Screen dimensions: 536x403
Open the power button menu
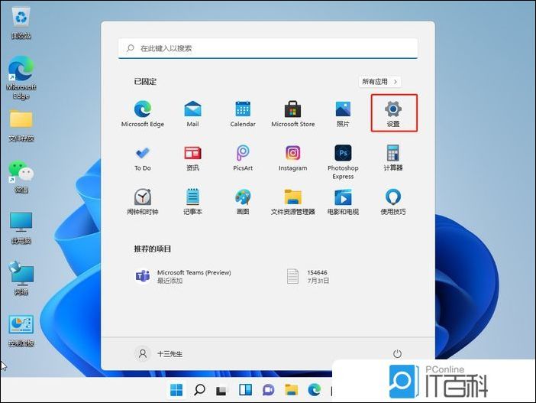click(x=397, y=353)
